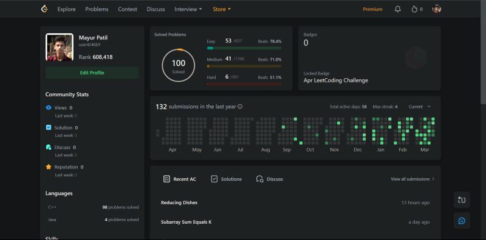
Task: Click the LeetCode logo icon
Action: pos(44,9)
